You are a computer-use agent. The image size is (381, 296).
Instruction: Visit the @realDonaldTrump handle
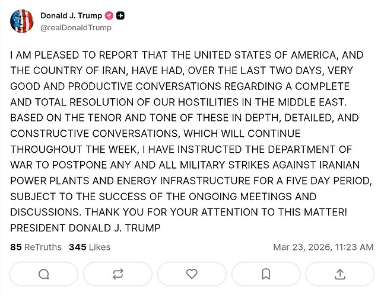point(75,27)
